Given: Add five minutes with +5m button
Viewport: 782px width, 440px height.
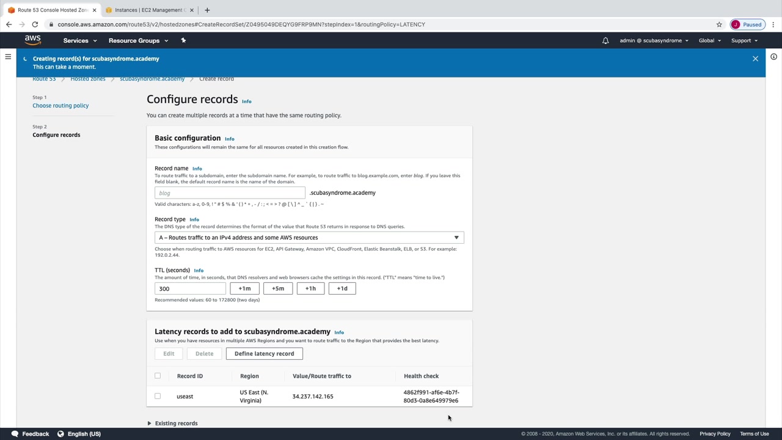Looking at the screenshot, I should pos(278,288).
